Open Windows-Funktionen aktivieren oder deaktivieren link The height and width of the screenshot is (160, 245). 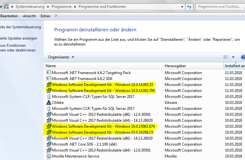coord(18,48)
